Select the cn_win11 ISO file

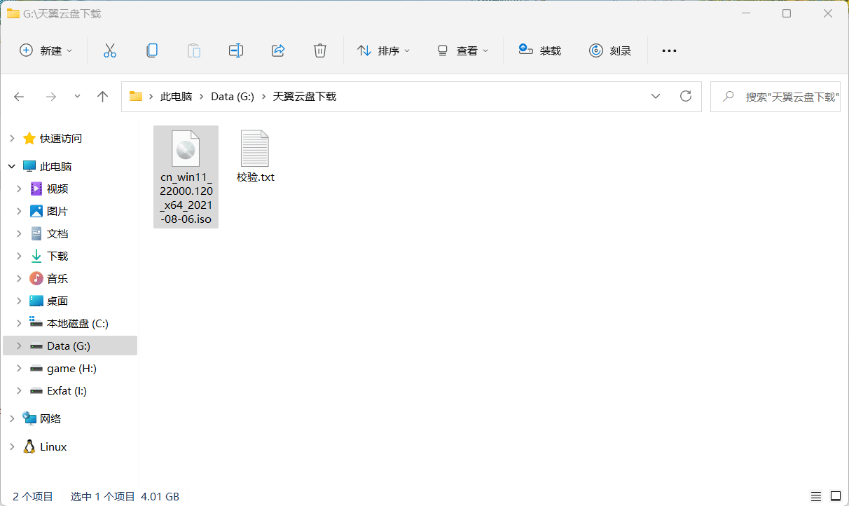[186, 177]
